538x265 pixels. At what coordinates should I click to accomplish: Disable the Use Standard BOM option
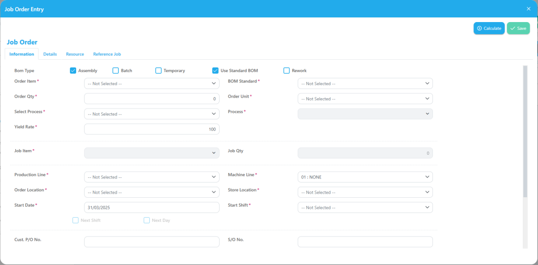click(x=215, y=71)
